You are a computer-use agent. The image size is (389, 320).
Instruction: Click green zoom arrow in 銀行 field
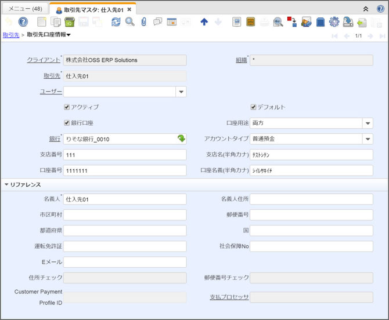(181, 139)
